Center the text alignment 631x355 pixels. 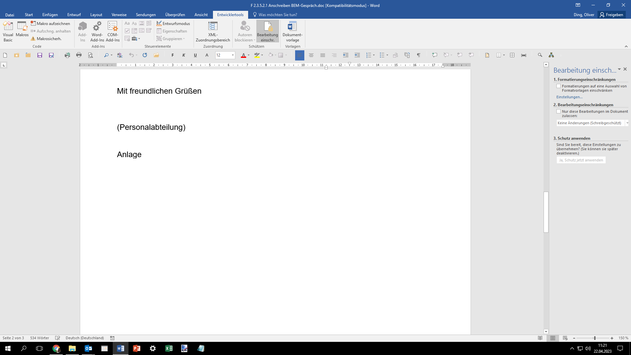(311, 55)
